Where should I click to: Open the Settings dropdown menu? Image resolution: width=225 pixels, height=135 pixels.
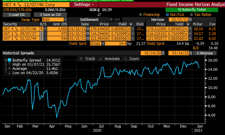[84, 4]
